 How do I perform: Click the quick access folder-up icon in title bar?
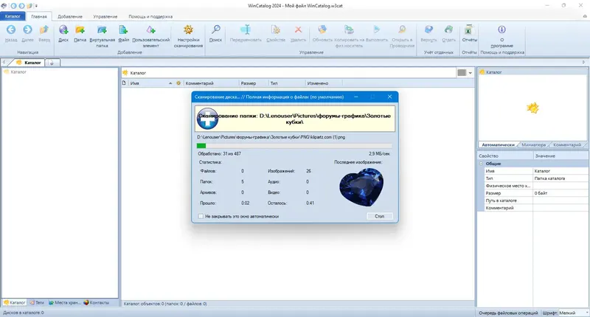[x=29, y=6]
